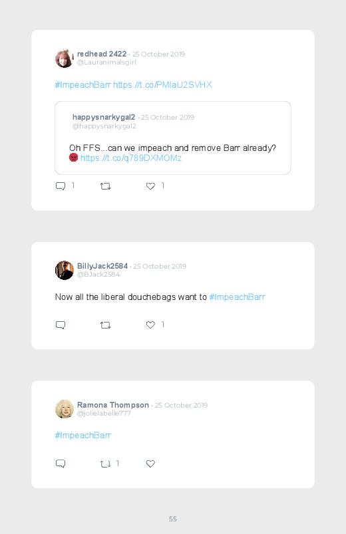Open happysnarkygal2 username in quoted tweet
This screenshot has height=534, width=346.
click(104, 117)
